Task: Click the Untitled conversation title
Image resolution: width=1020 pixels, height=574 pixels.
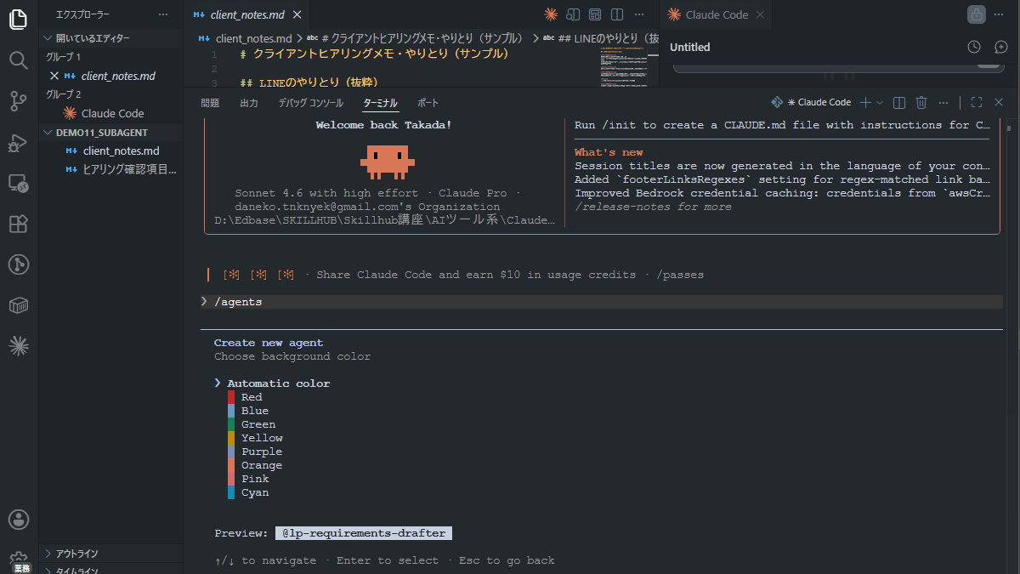Action: [x=690, y=47]
